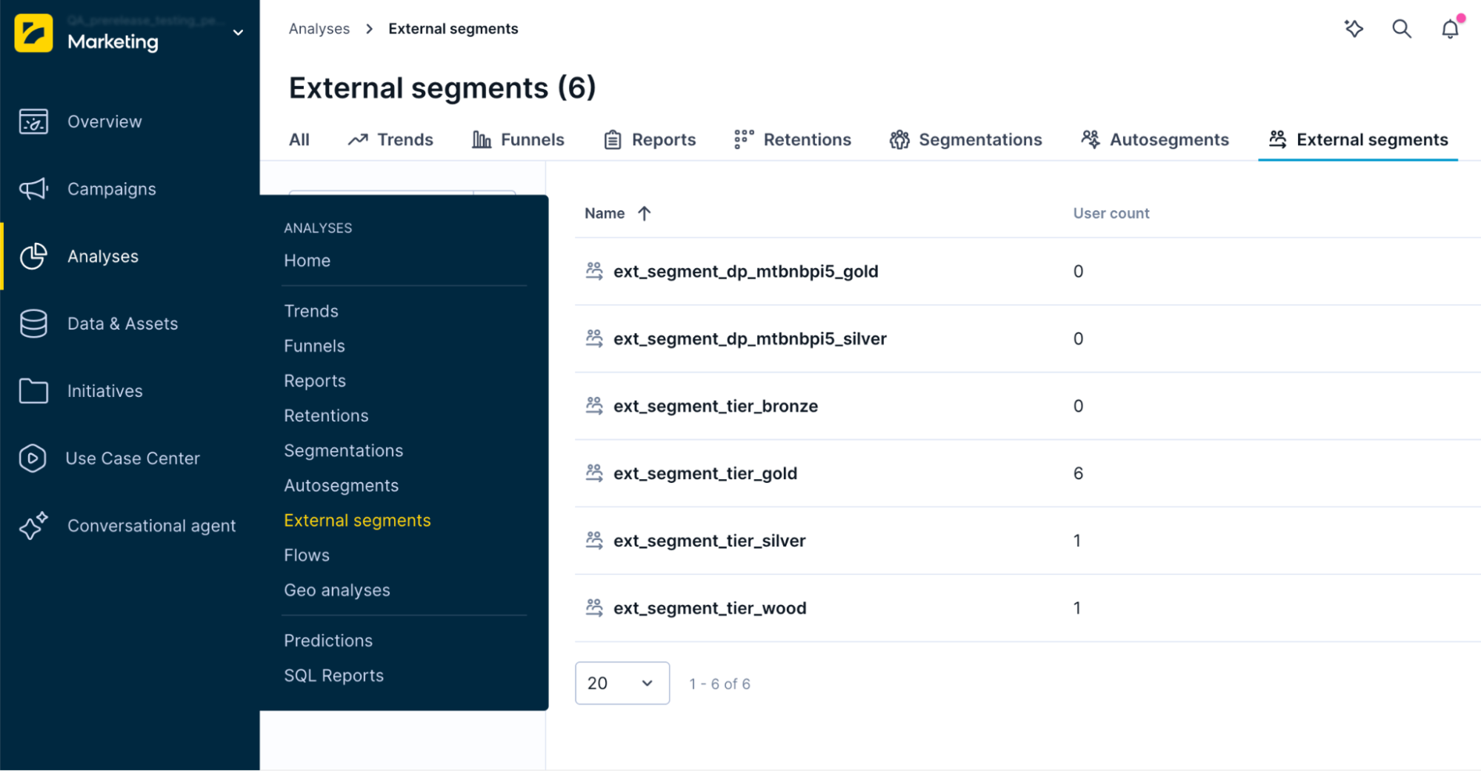Switch to the Trends tab

[x=390, y=140]
